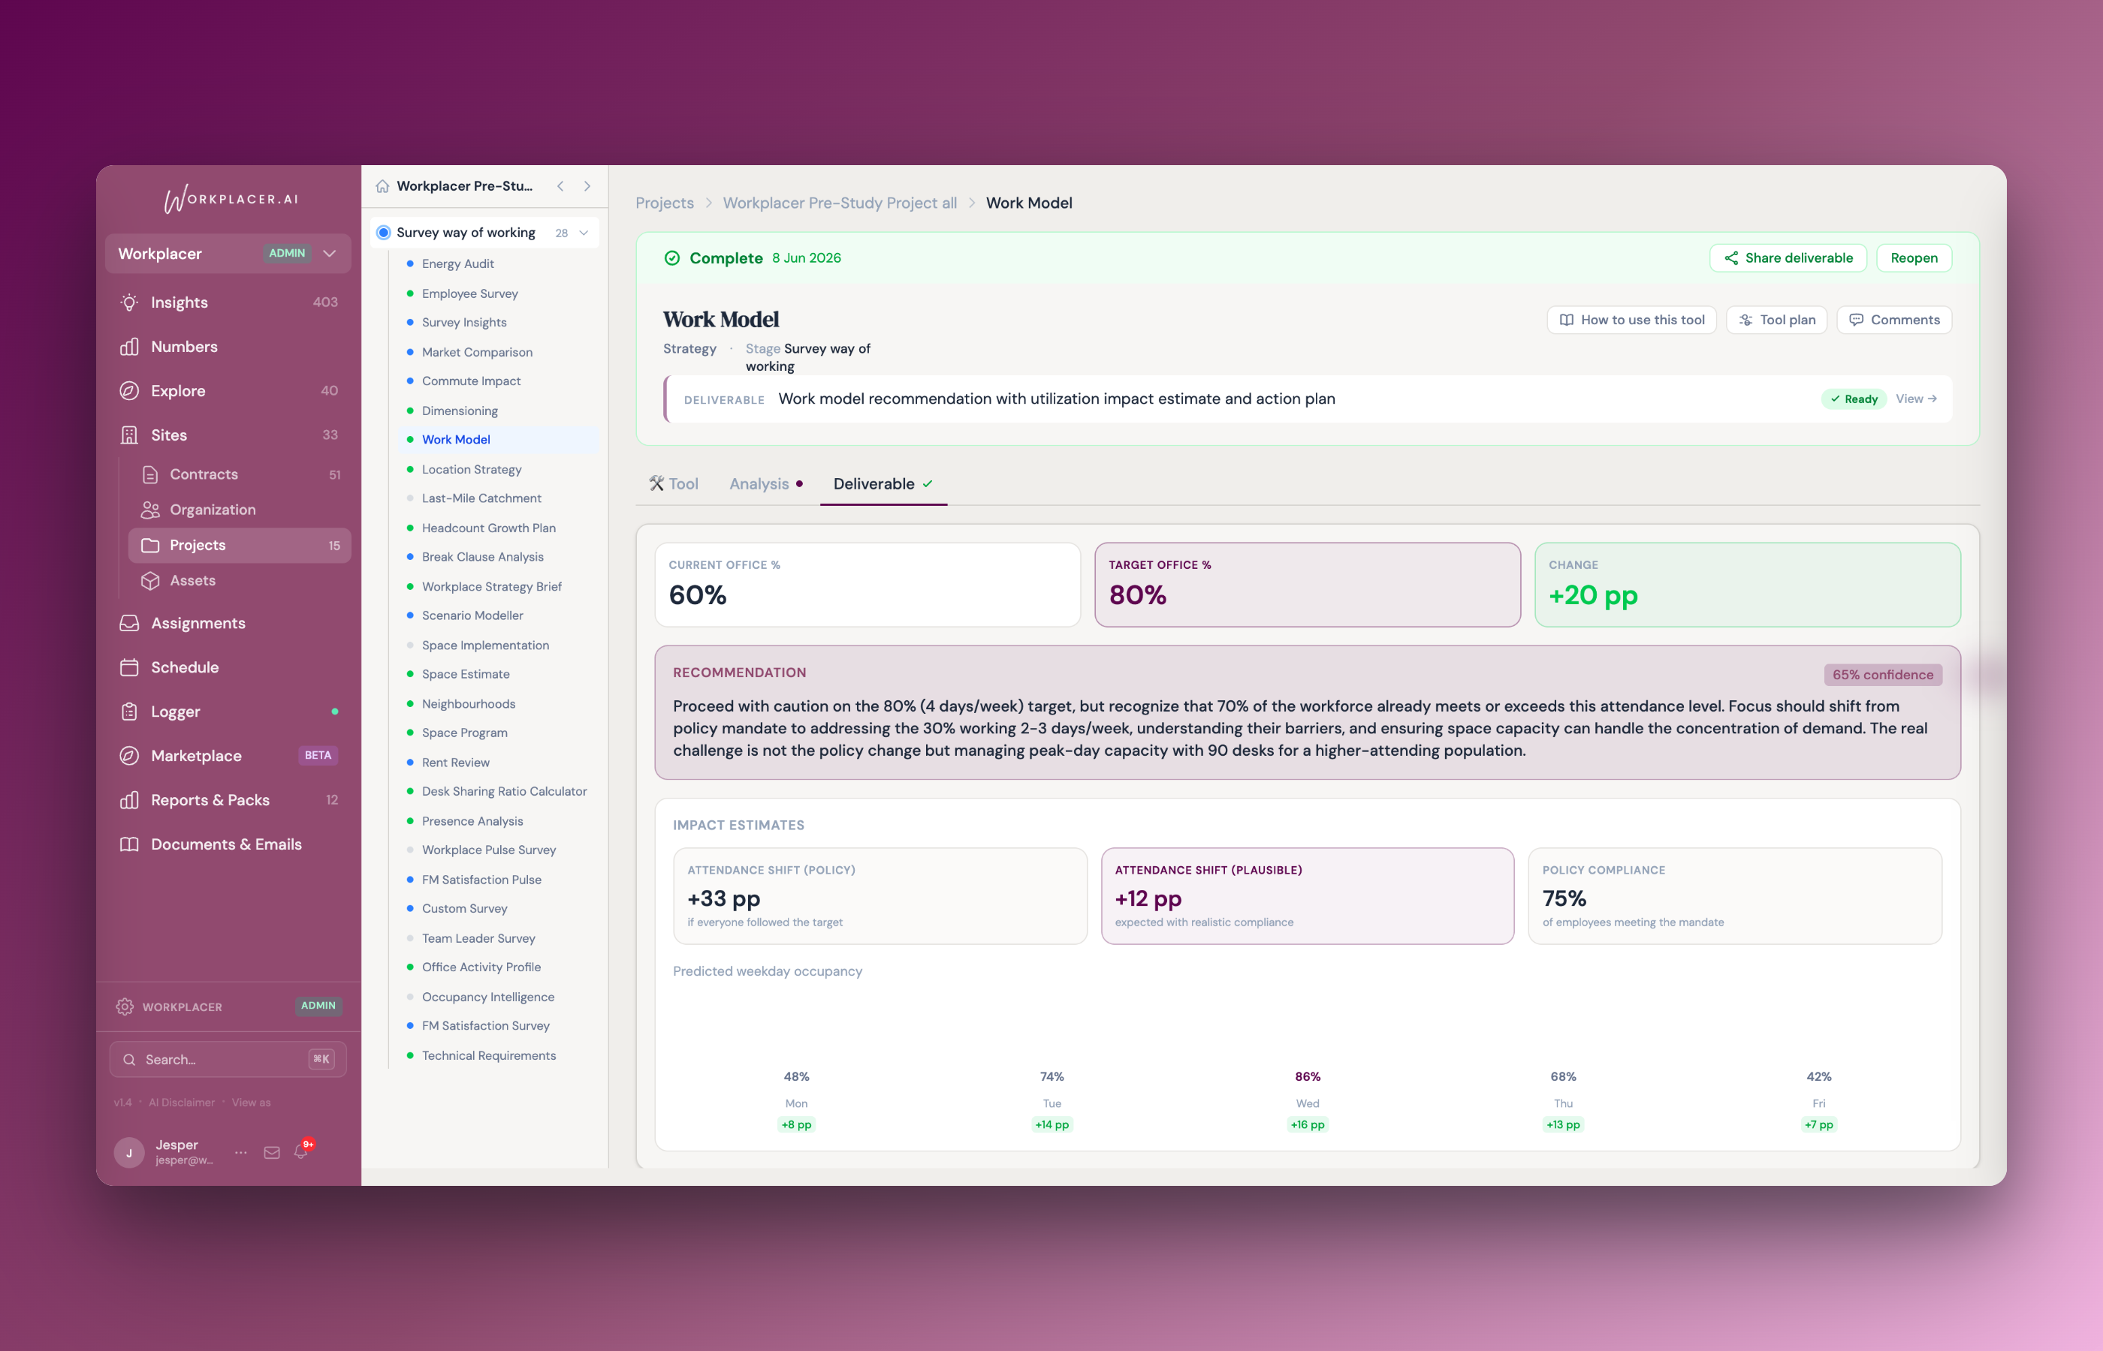Click the Attendance Shift (Plausible) +12 pp card
Viewport: 2103px width, 1351px height.
tap(1307, 895)
